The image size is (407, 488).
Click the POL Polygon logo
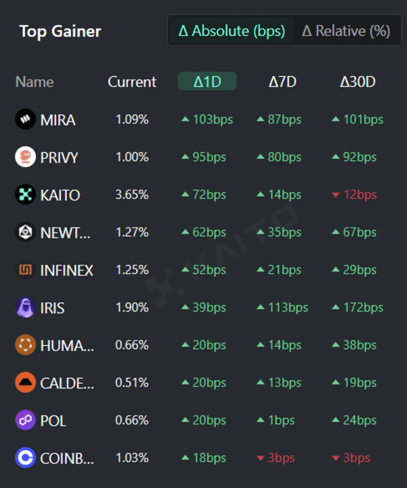pos(25,420)
